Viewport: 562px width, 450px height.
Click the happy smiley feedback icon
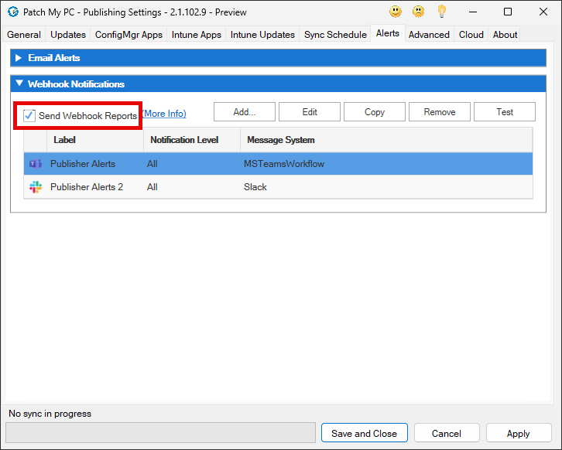click(396, 12)
